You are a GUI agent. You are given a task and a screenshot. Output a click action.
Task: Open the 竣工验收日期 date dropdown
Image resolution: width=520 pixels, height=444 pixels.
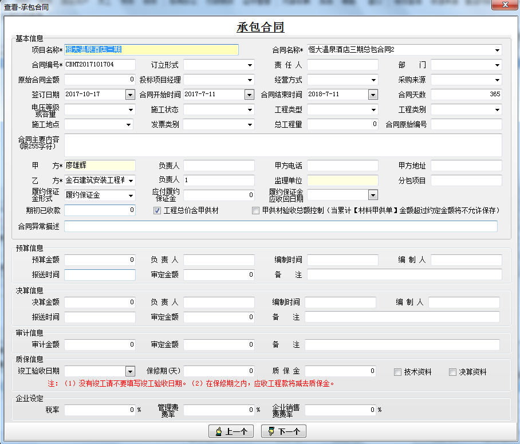[x=130, y=371]
